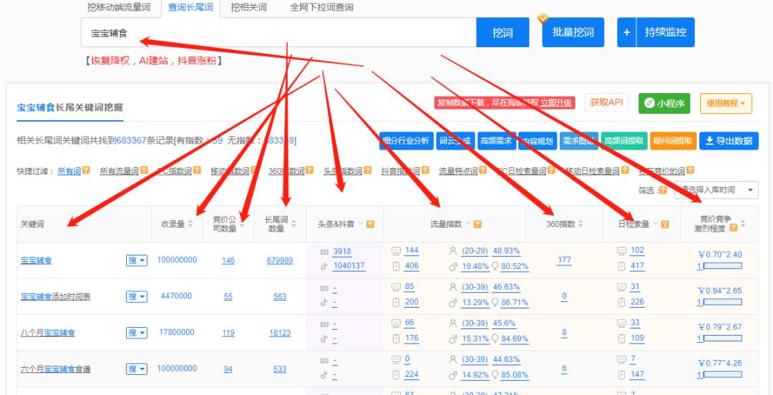Select 宝宝辅食长尾关键词挖掘 section tab
This screenshot has height=395, width=773.
coord(70,107)
